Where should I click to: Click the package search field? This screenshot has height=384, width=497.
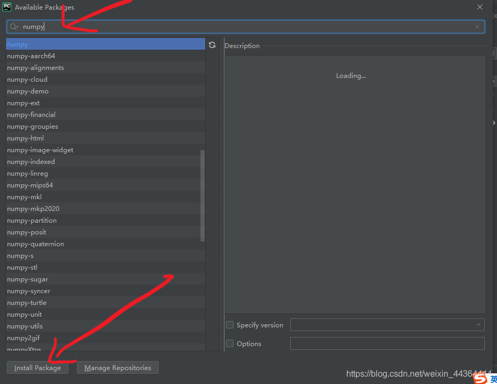click(x=246, y=27)
